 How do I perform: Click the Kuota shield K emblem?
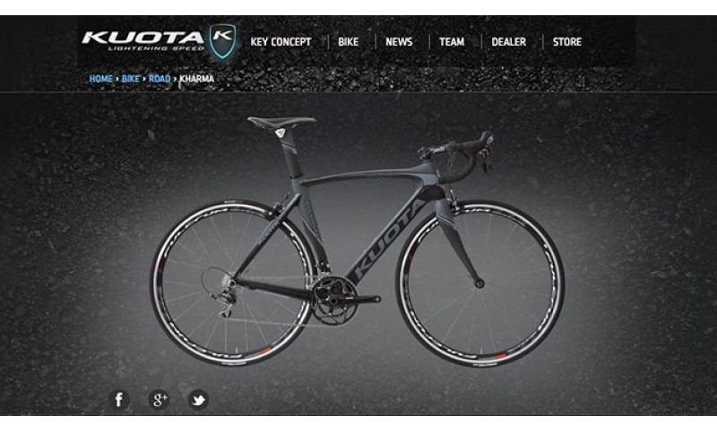tap(222, 41)
